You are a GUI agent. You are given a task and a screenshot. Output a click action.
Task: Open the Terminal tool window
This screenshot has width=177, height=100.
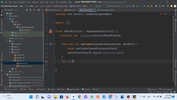click(86, 89)
